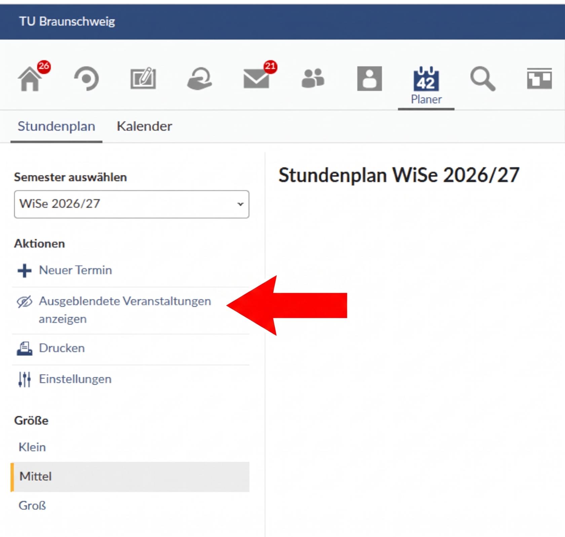565x537 pixels.
Task: Open the tools board icon
Action: coord(539,79)
